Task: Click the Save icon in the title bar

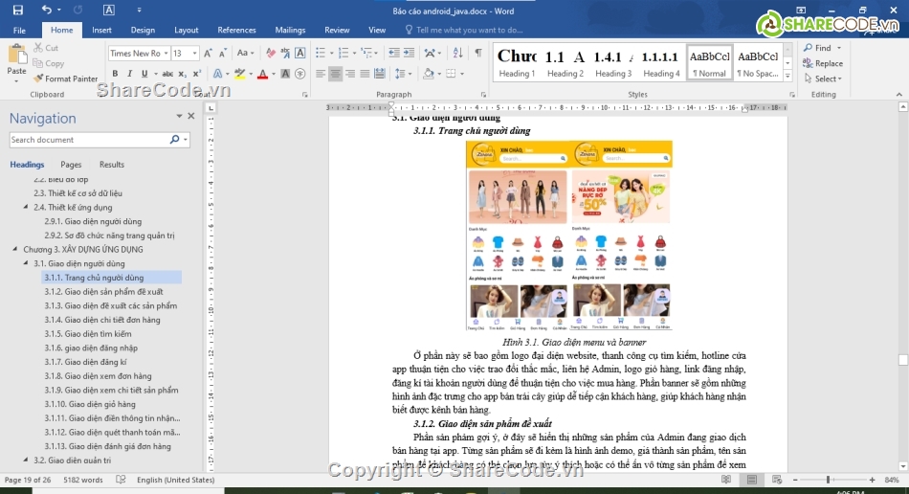Action: pyautogui.click(x=18, y=11)
